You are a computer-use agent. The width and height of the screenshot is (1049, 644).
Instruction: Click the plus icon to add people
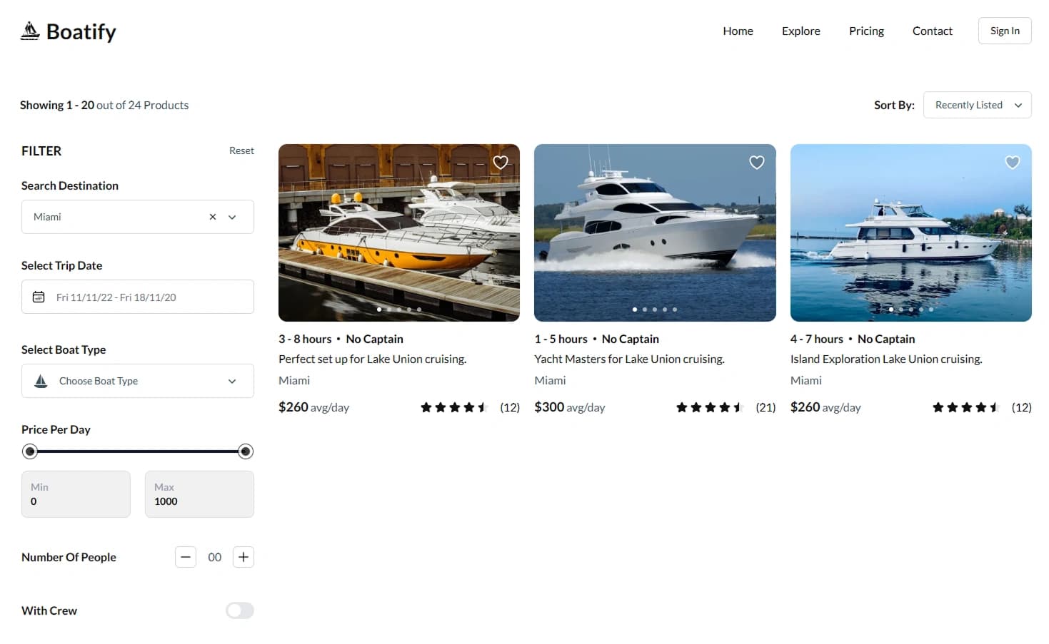[243, 557]
